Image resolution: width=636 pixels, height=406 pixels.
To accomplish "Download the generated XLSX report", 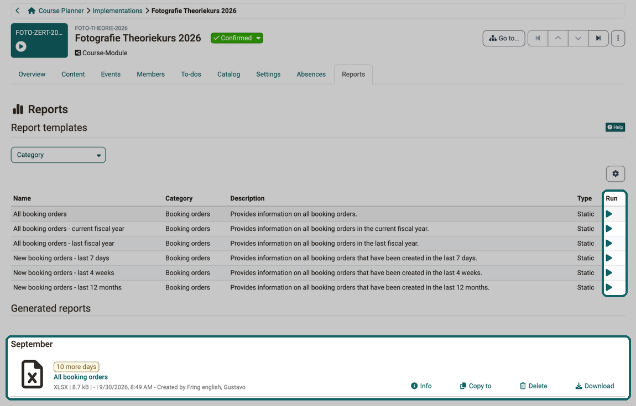I will point(595,386).
